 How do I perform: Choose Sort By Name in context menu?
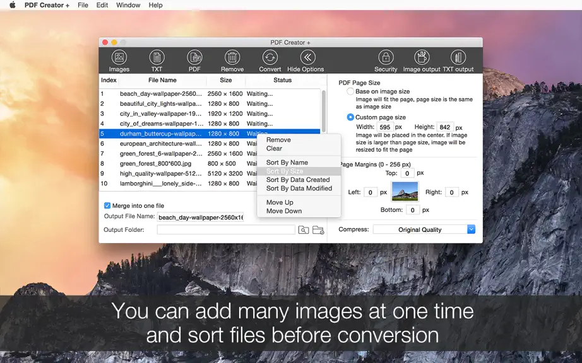(287, 162)
